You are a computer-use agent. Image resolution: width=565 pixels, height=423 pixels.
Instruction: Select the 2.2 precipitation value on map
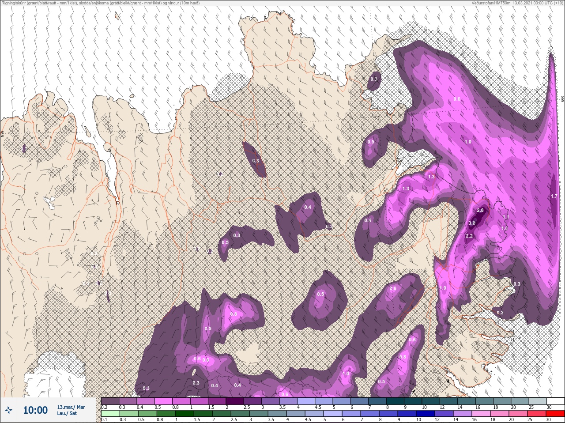point(469,236)
